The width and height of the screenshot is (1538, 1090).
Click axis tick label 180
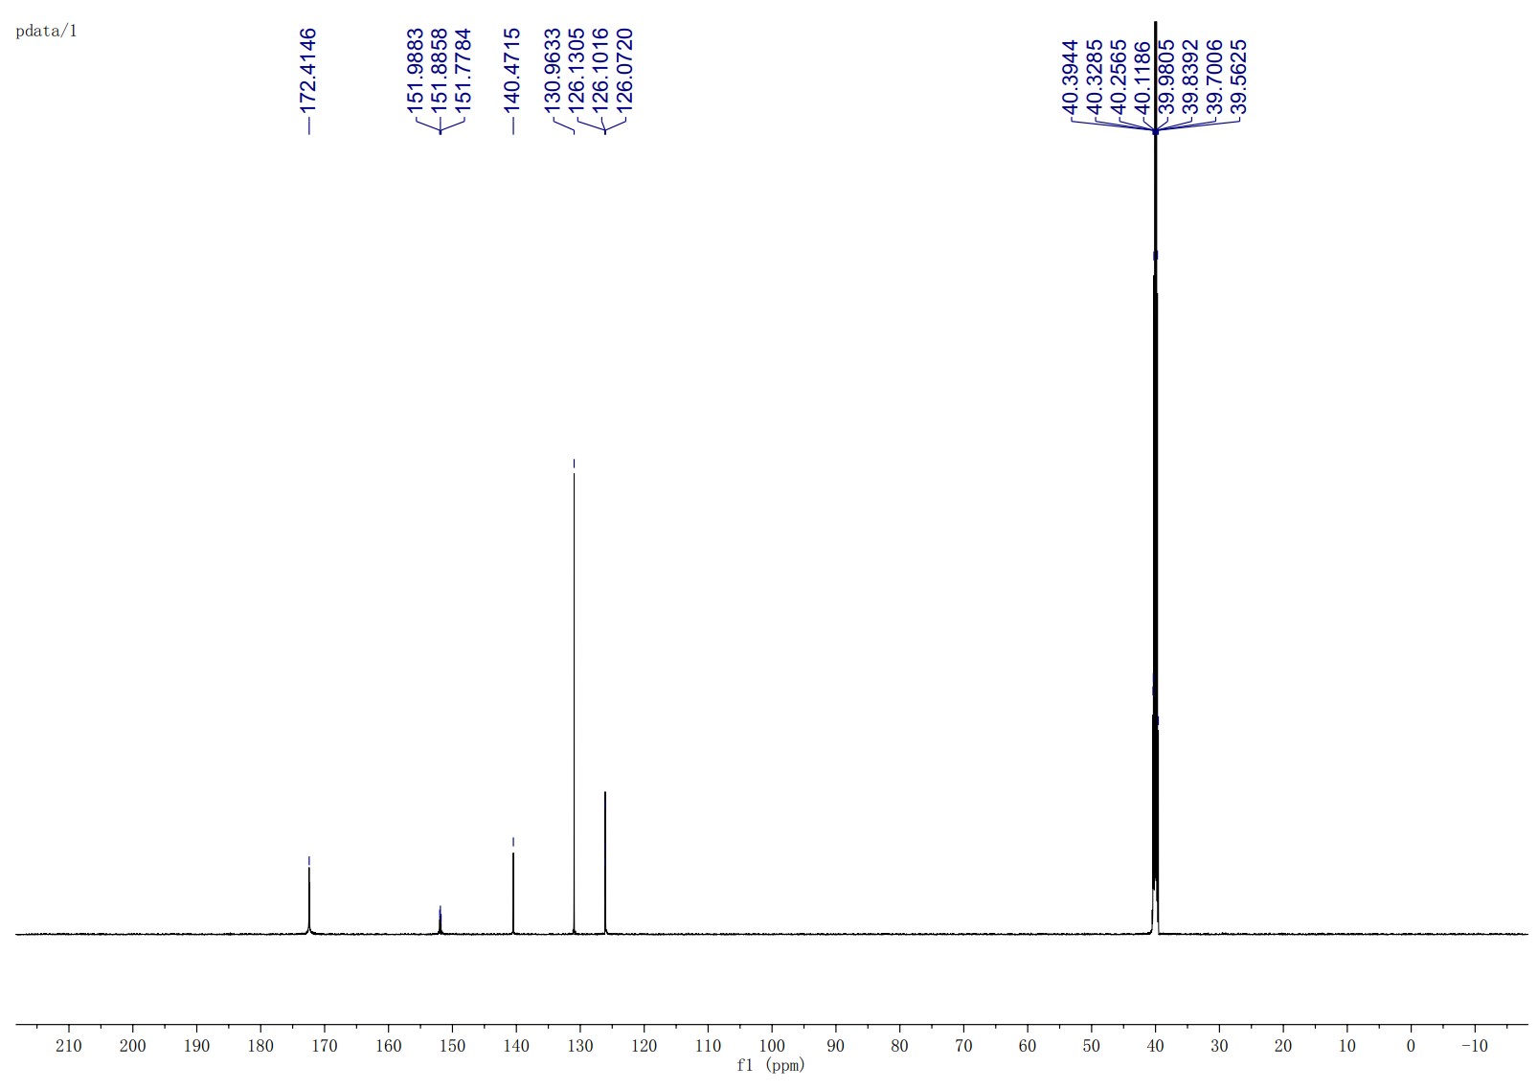(260, 1046)
